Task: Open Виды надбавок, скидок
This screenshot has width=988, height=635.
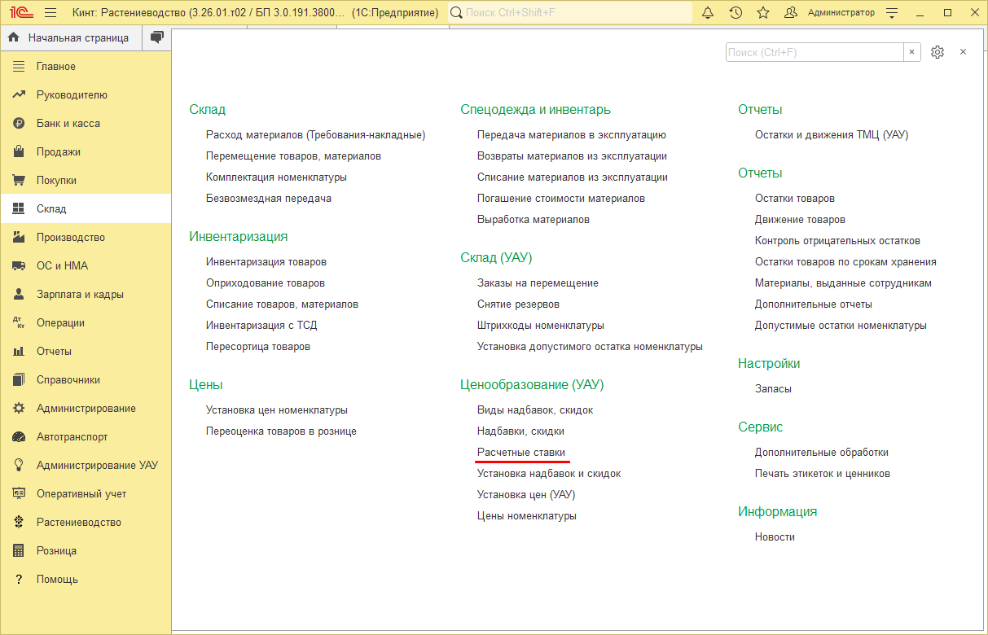Action: click(x=535, y=410)
